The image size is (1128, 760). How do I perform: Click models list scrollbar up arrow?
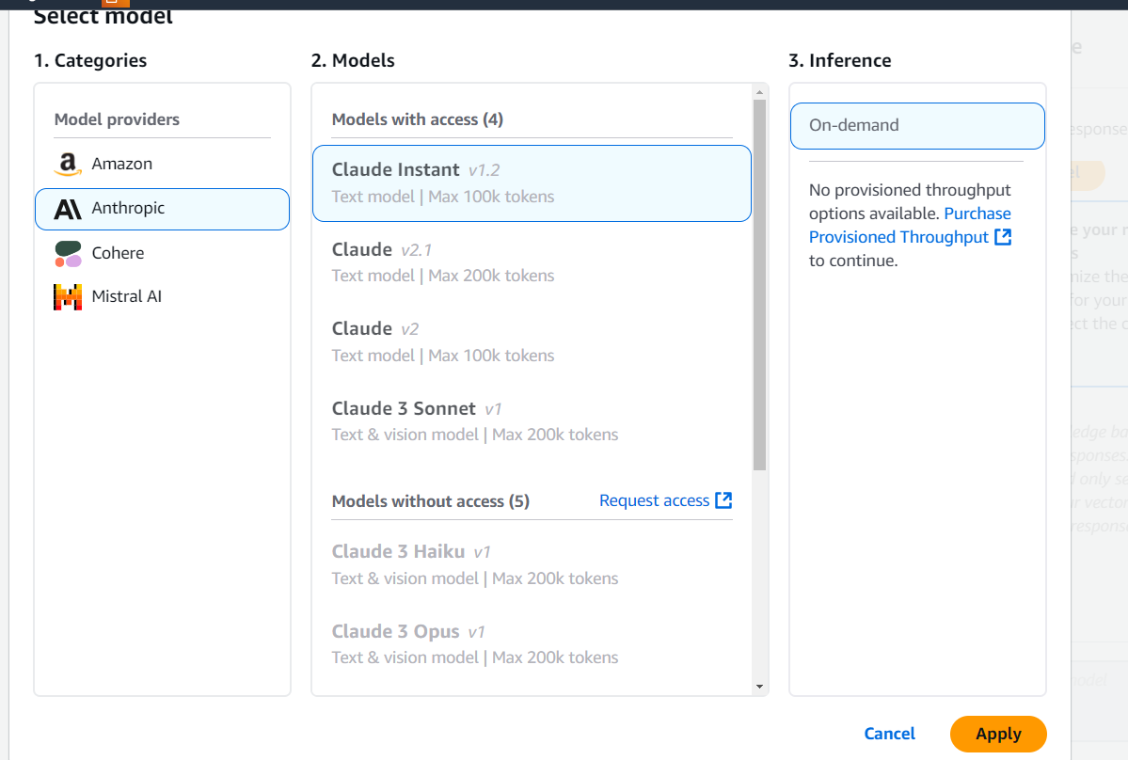759,92
